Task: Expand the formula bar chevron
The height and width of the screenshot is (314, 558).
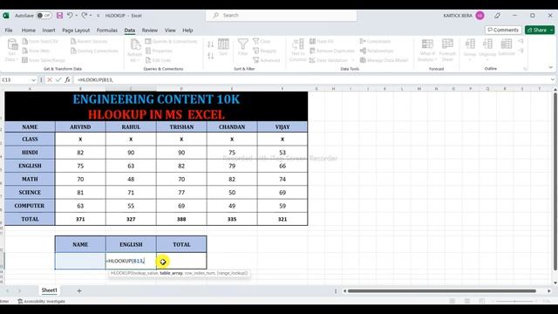Action: coord(552,79)
